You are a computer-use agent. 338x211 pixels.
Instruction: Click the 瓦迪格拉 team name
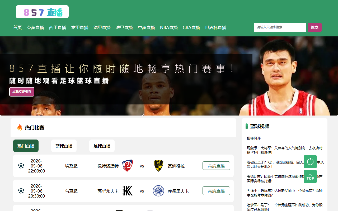pyautogui.click(x=176, y=166)
